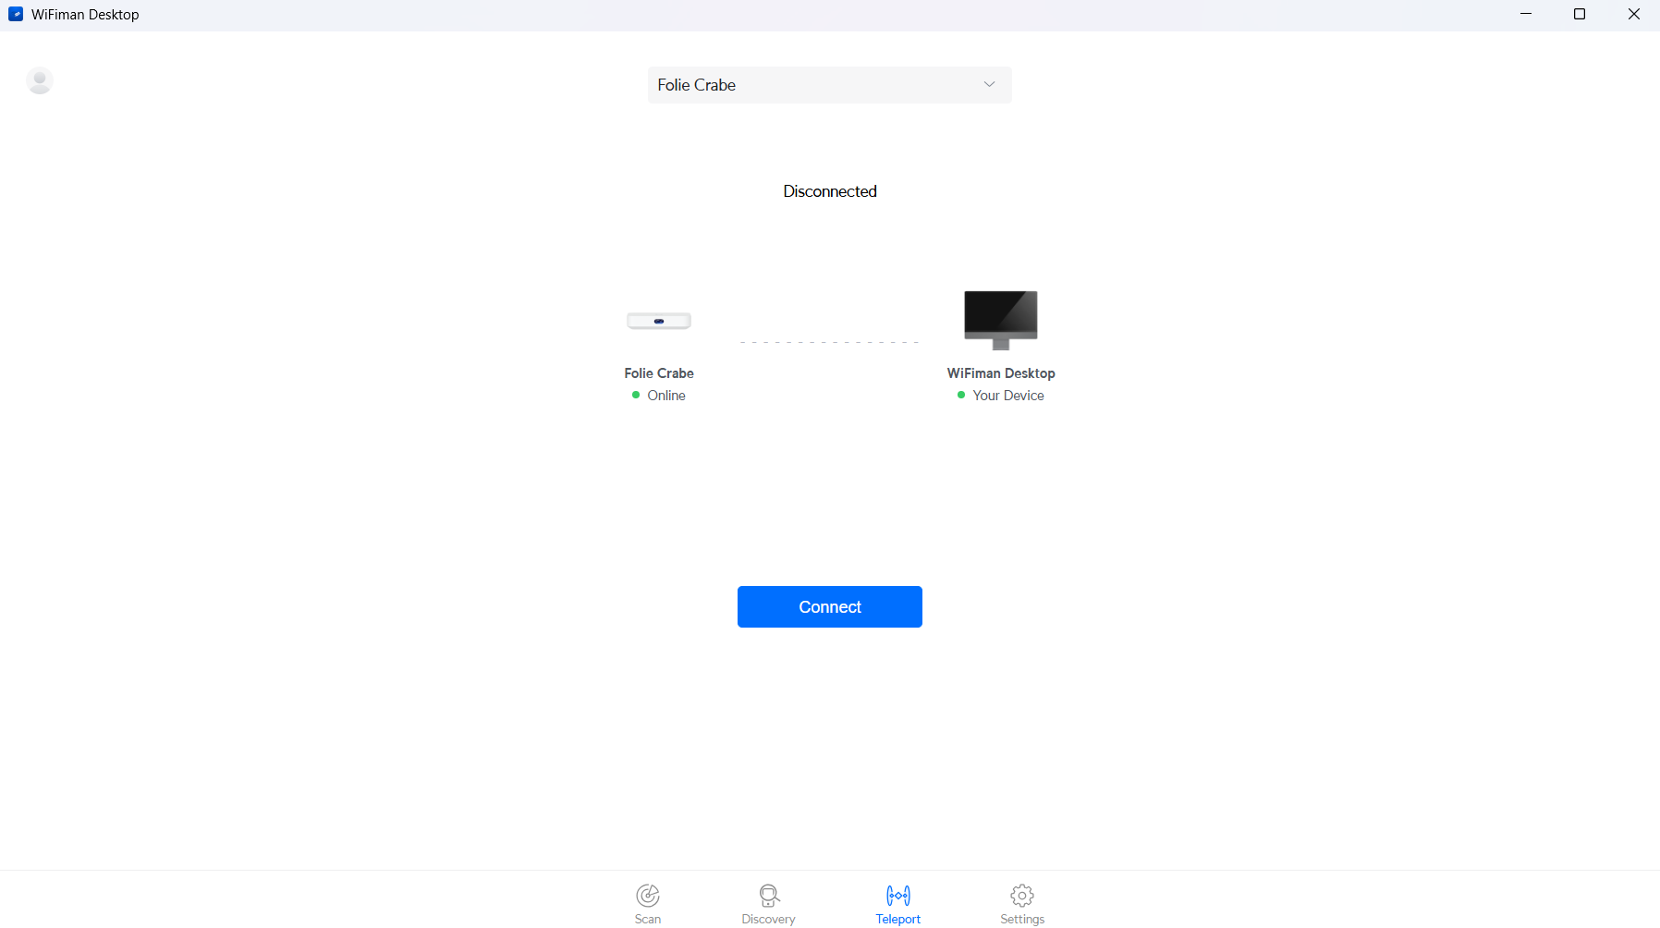
Task: Close the WiFiman Desktop window
Action: coord(1633,15)
